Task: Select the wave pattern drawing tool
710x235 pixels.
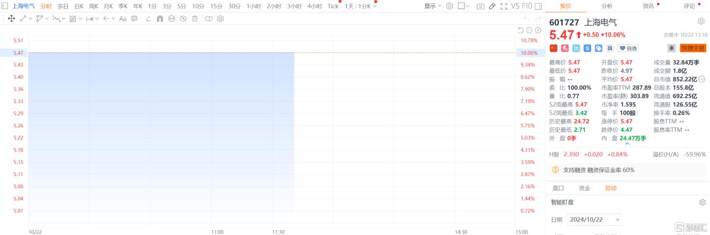Action: click(56, 19)
